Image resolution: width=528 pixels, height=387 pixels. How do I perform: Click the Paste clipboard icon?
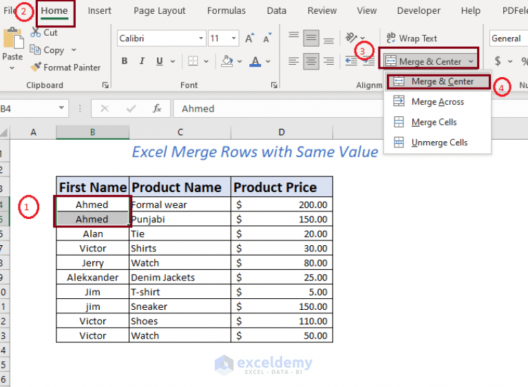click(x=14, y=39)
